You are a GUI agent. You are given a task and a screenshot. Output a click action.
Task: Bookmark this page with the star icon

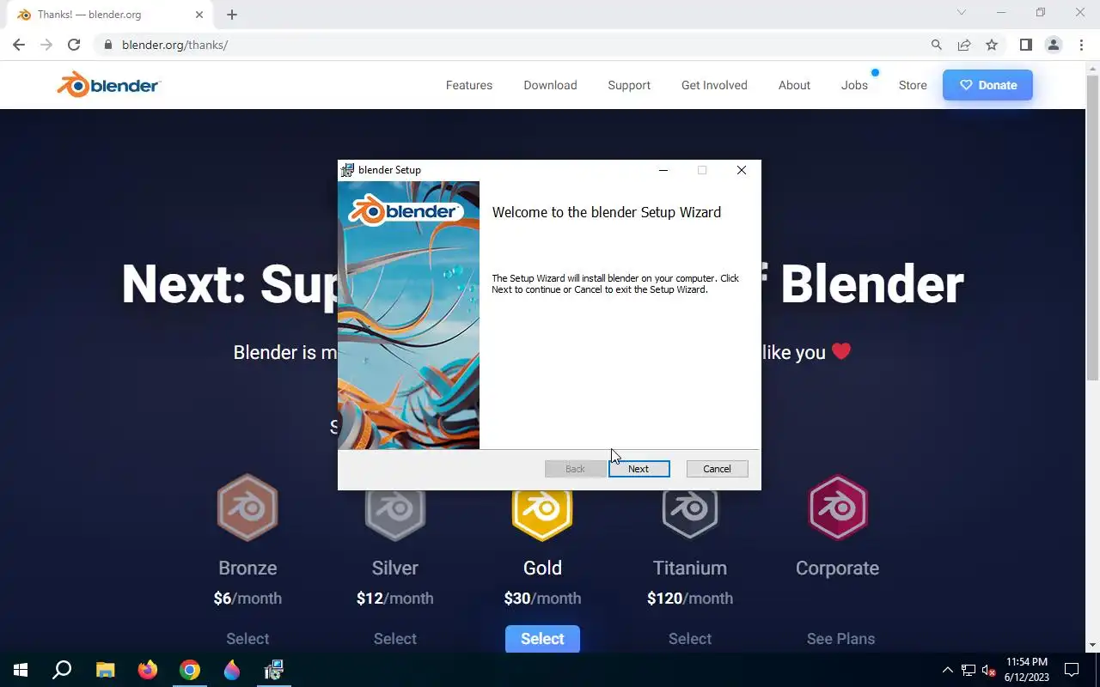point(992,45)
